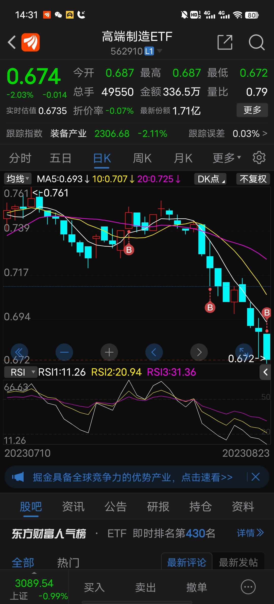274x604 pixels.
Task: Open the search magnifier
Action: click(x=257, y=42)
